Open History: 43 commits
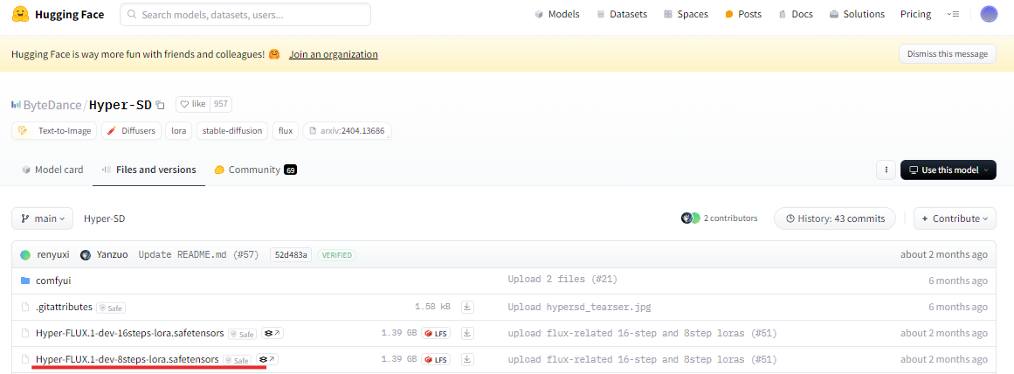This screenshot has width=1014, height=374. pos(834,218)
